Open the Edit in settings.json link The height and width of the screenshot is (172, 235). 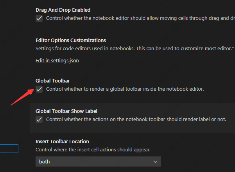tap(57, 61)
